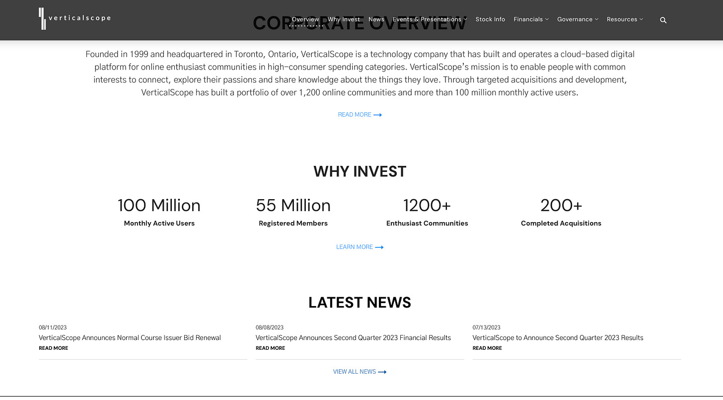The image size is (723, 400).
Task: Open the Why Invest nav item
Action: point(344,19)
